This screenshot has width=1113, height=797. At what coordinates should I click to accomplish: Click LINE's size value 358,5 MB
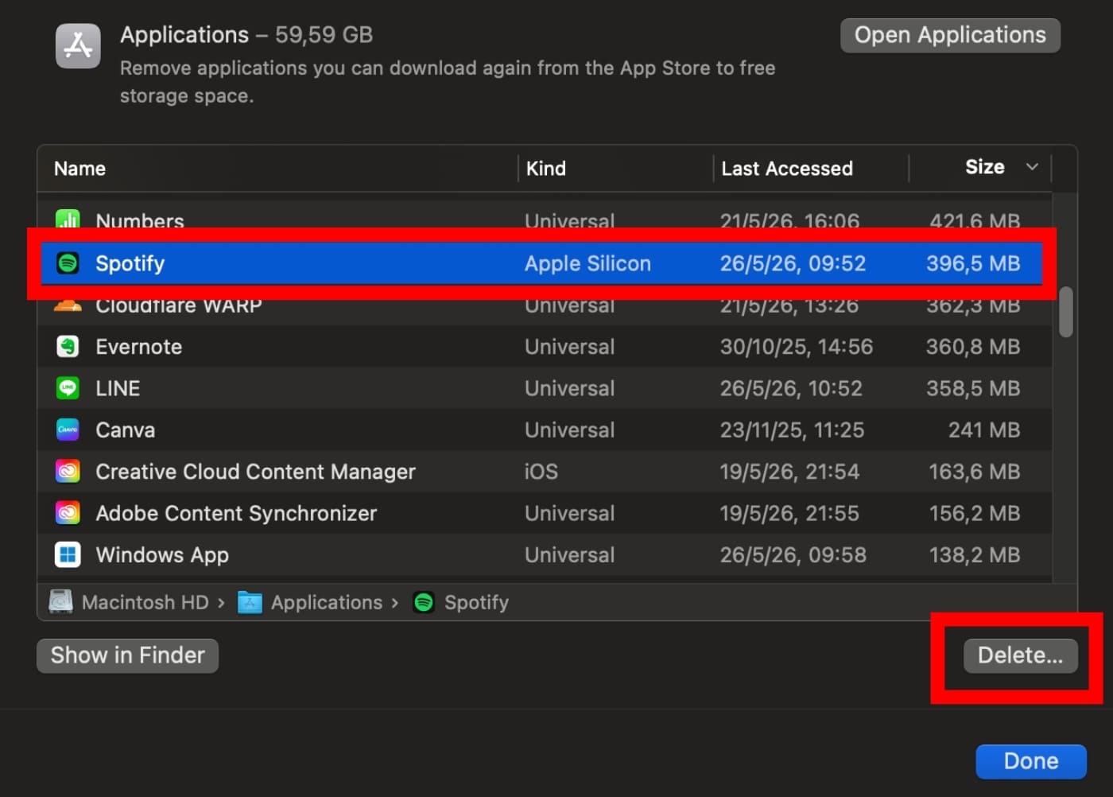pyautogui.click(x=973, y=388)
